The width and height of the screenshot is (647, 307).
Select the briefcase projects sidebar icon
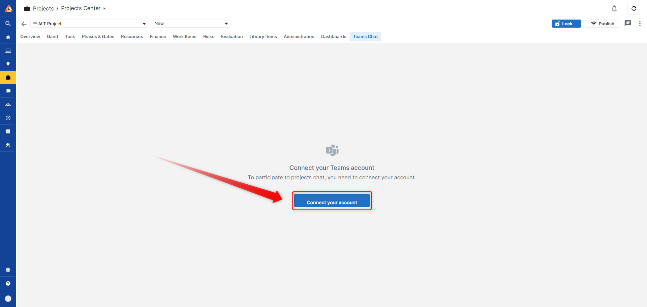click(8, 78)
